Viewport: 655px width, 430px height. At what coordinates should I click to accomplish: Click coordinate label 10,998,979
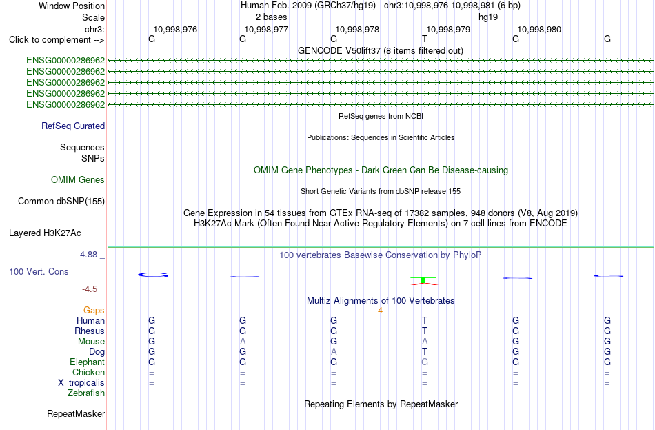coord(448,29)
